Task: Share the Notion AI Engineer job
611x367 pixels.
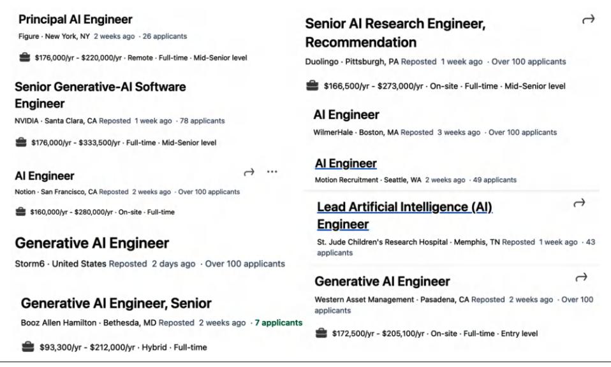Action: click(249, 173)
